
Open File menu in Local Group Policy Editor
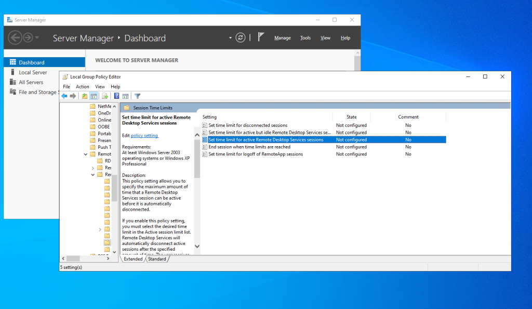(66, 86)
